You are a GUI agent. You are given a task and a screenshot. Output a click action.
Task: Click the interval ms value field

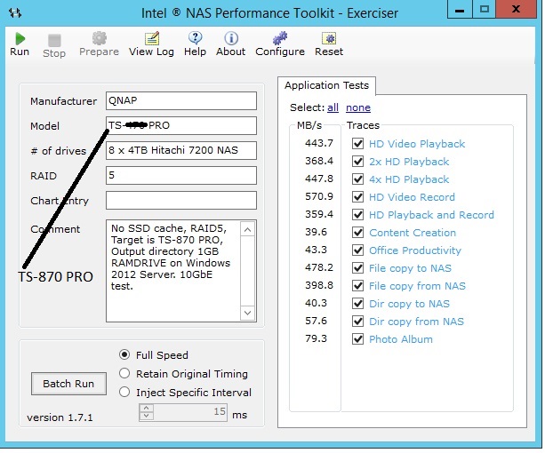click(x=190, y=412)
